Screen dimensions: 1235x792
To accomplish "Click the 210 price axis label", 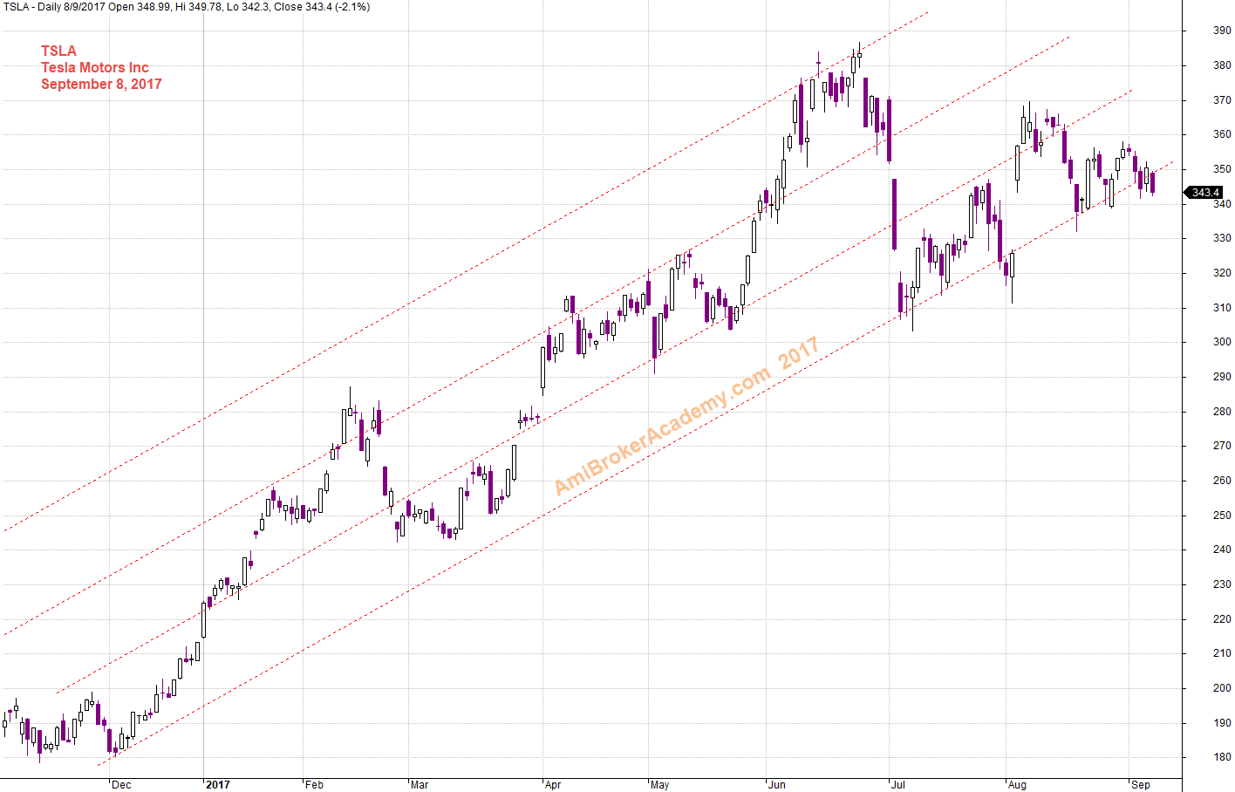I will (x=1222, y=653).
